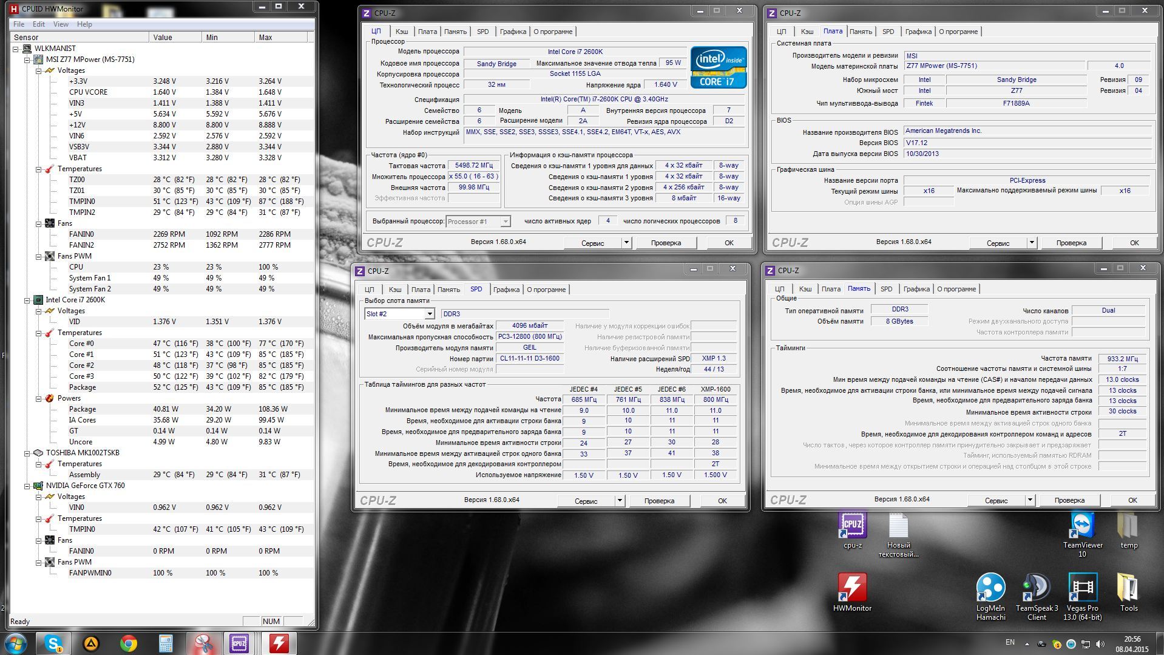Click Проверка button in SPD window

[x=659, y=501]
